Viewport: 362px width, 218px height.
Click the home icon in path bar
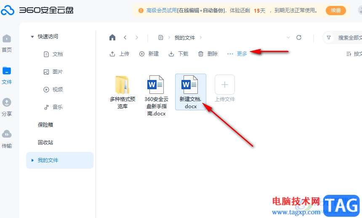112,37
